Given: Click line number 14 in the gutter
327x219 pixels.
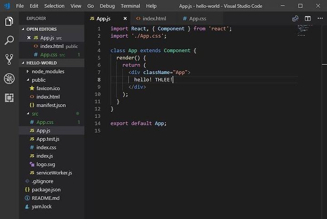Looking at the screenshot, I should coord(97,123).
